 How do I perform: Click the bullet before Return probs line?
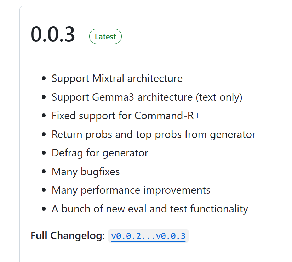pos(44,134)
